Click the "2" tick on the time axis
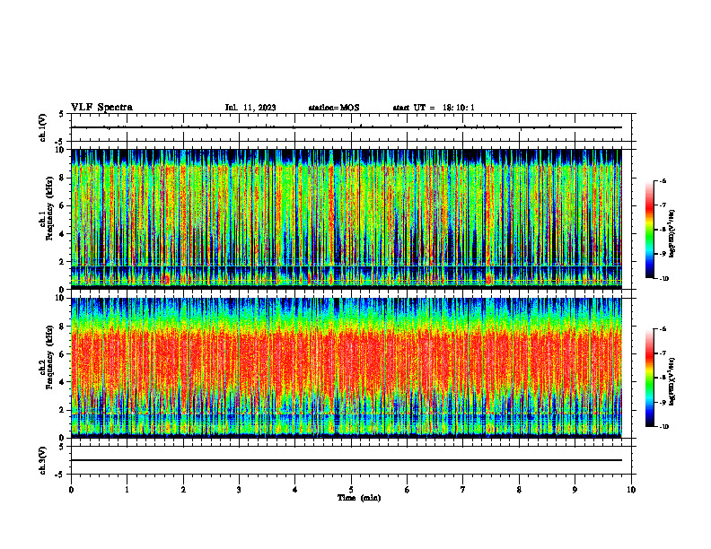The image size is (711, 549). [183, 490]
